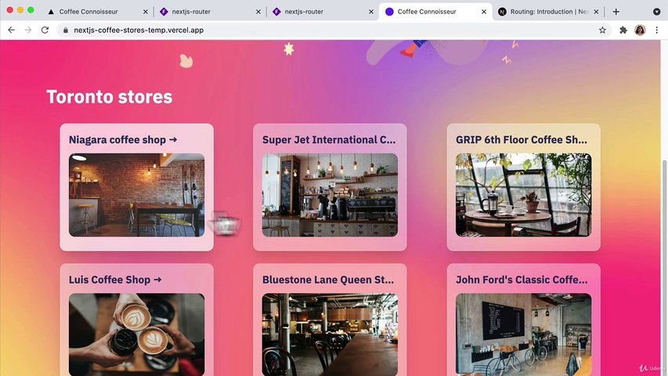The width and height of the screenshot is (668, 376).
Task: Focus the address bar URL field
Action: [332, 31]
